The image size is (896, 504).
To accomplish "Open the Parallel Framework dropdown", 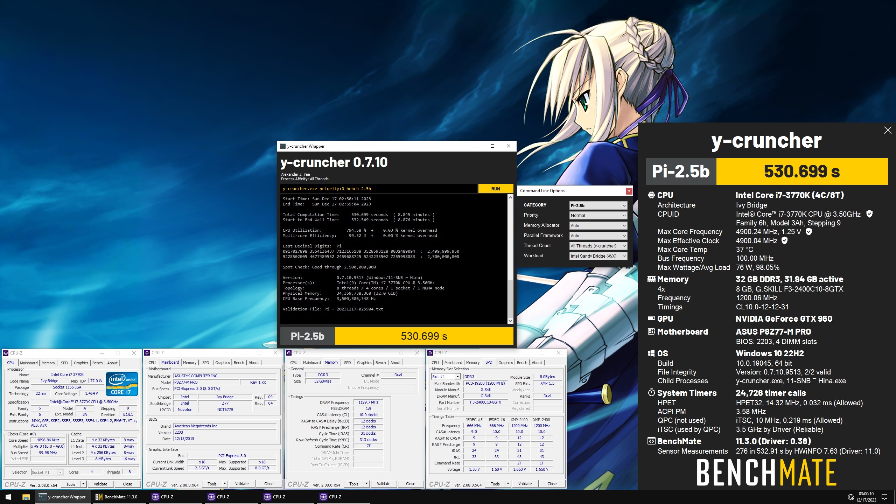I will 598,236.
